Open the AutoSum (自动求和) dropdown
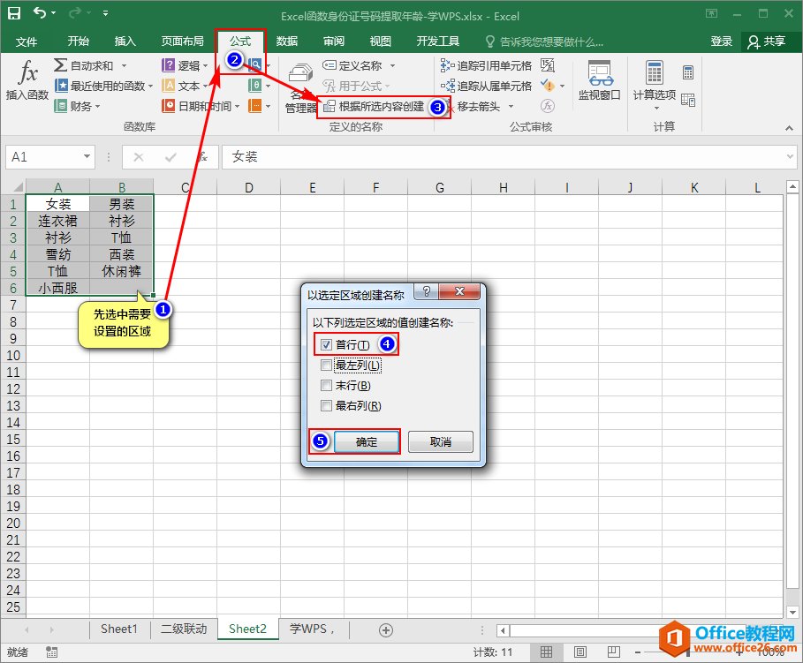 pos(124,65)
